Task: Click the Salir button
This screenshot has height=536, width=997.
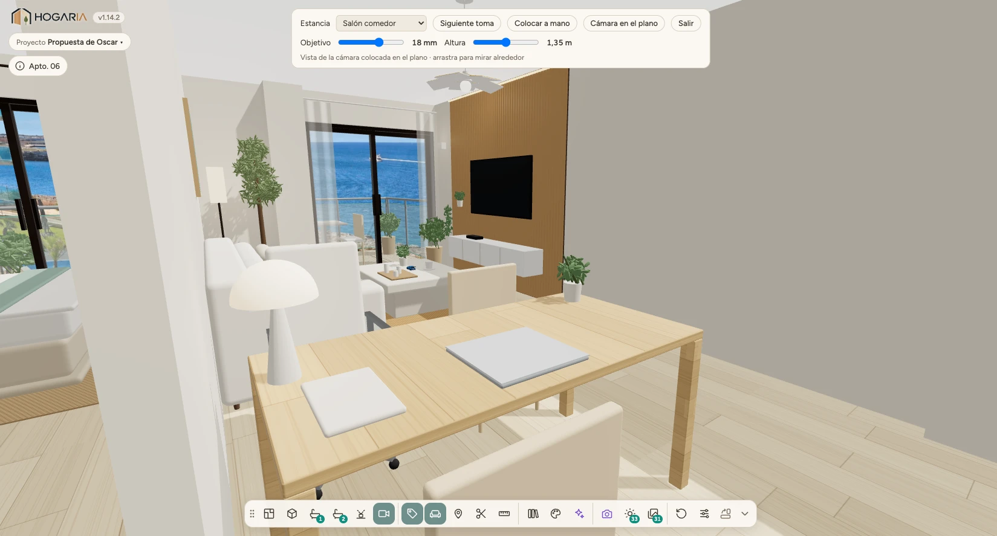Action: [686, 24]
